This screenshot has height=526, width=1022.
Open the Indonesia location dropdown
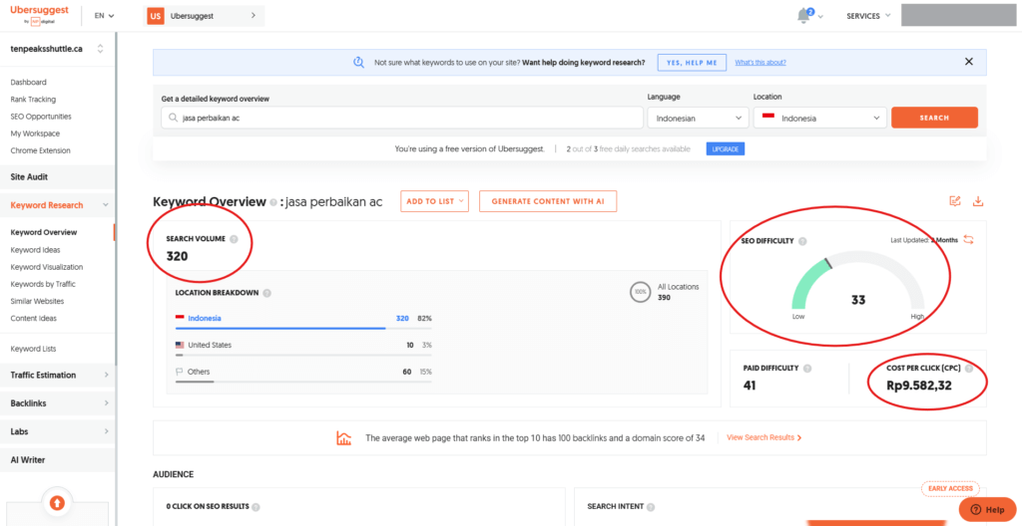pyautogui.click(x=820, y=118)
